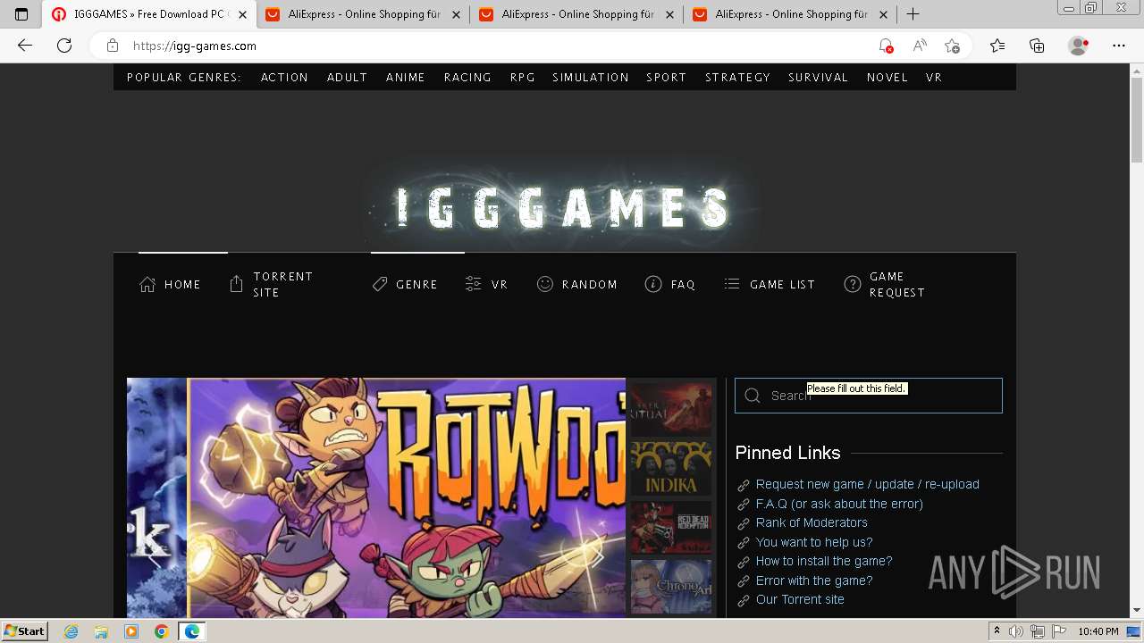Close the IGGGAMES tab
1144x643 pixels.
pos(242,14)
